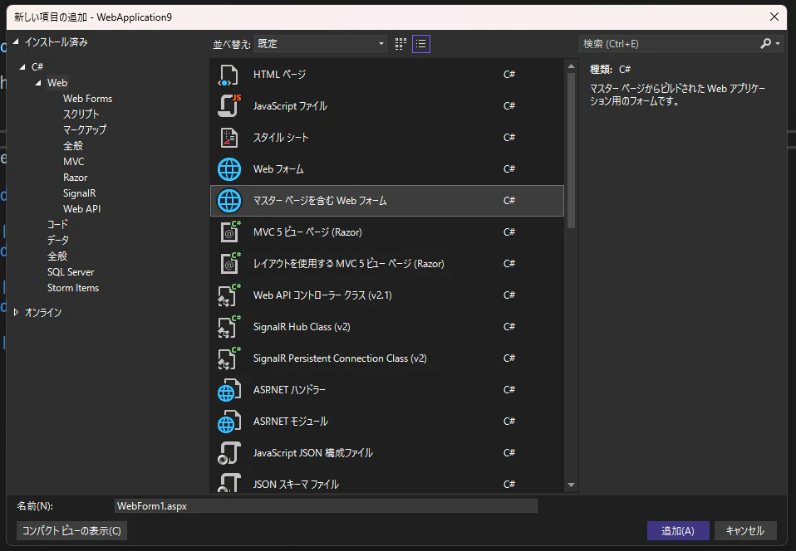
Task: Select the Web API category
Action: click(81, 209)
